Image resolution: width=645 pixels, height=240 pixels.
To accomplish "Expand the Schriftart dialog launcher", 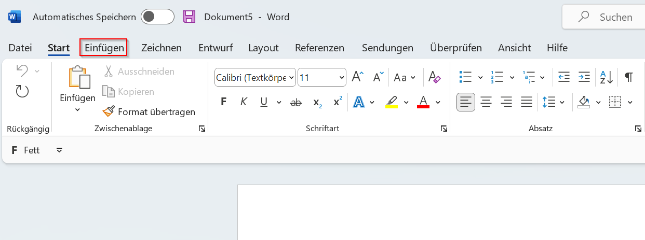I will click(444, 129).
